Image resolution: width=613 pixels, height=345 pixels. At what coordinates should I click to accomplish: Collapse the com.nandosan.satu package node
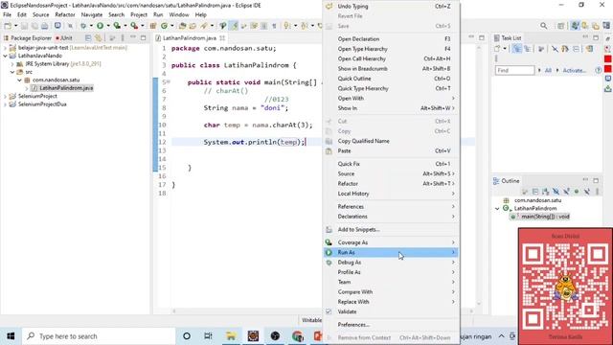tap(19, 80)
